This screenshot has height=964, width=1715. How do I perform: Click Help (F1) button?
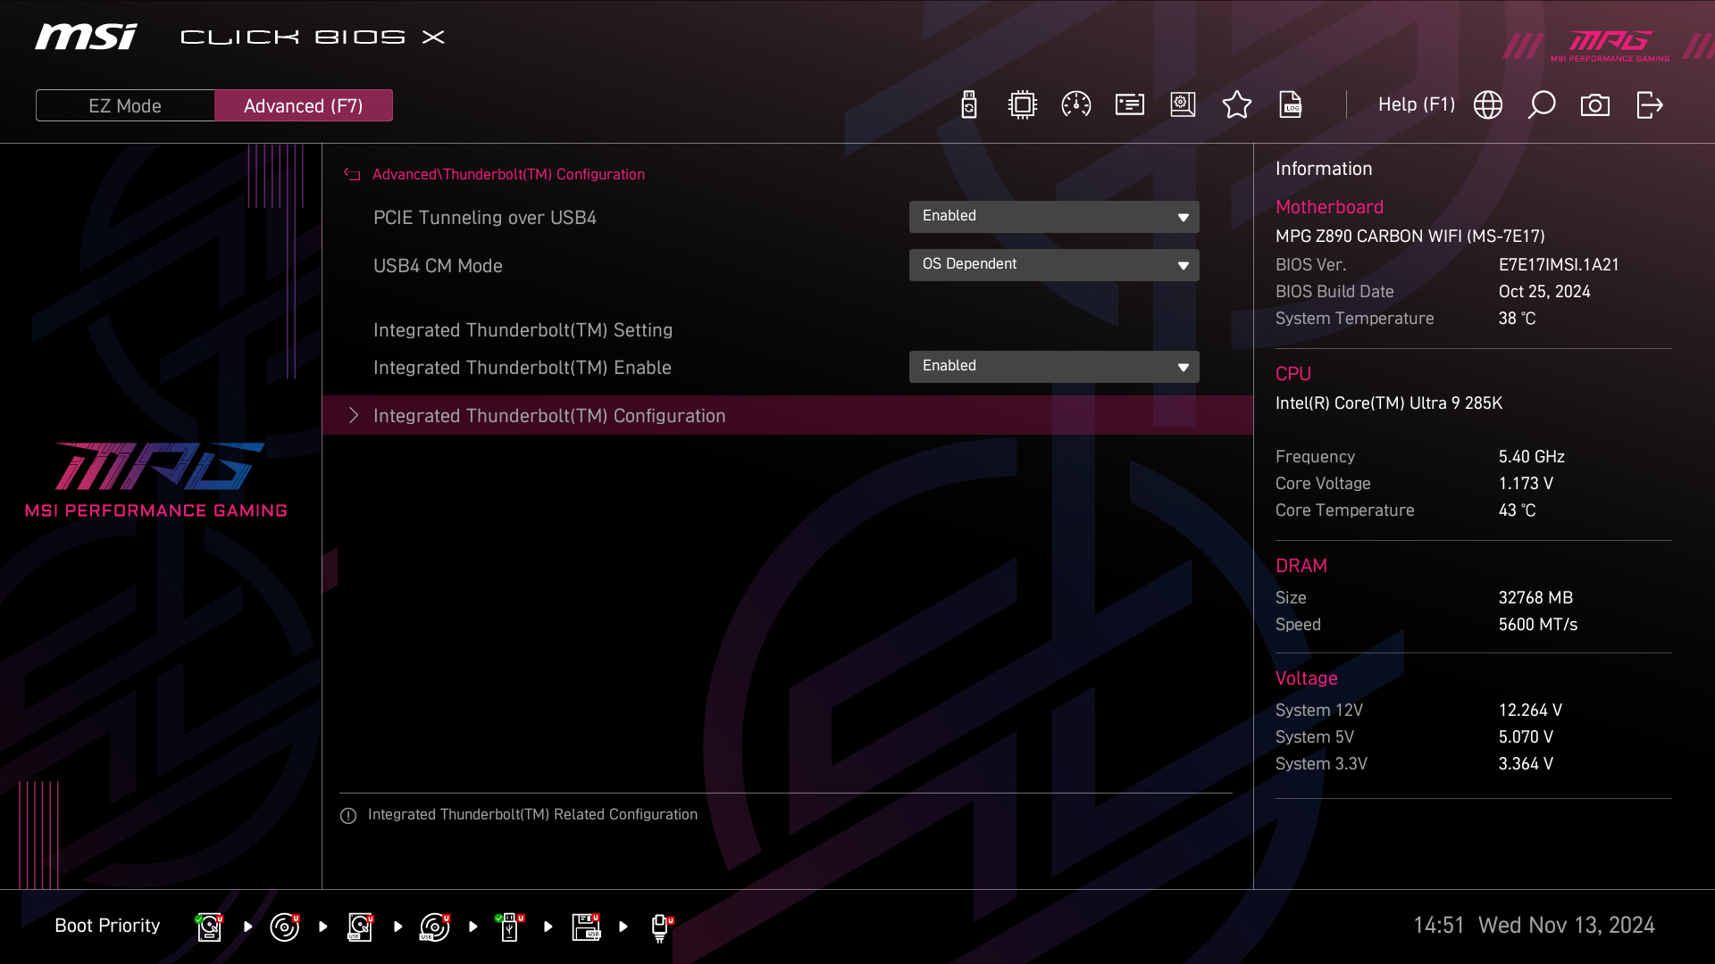tap(1416, 105)
